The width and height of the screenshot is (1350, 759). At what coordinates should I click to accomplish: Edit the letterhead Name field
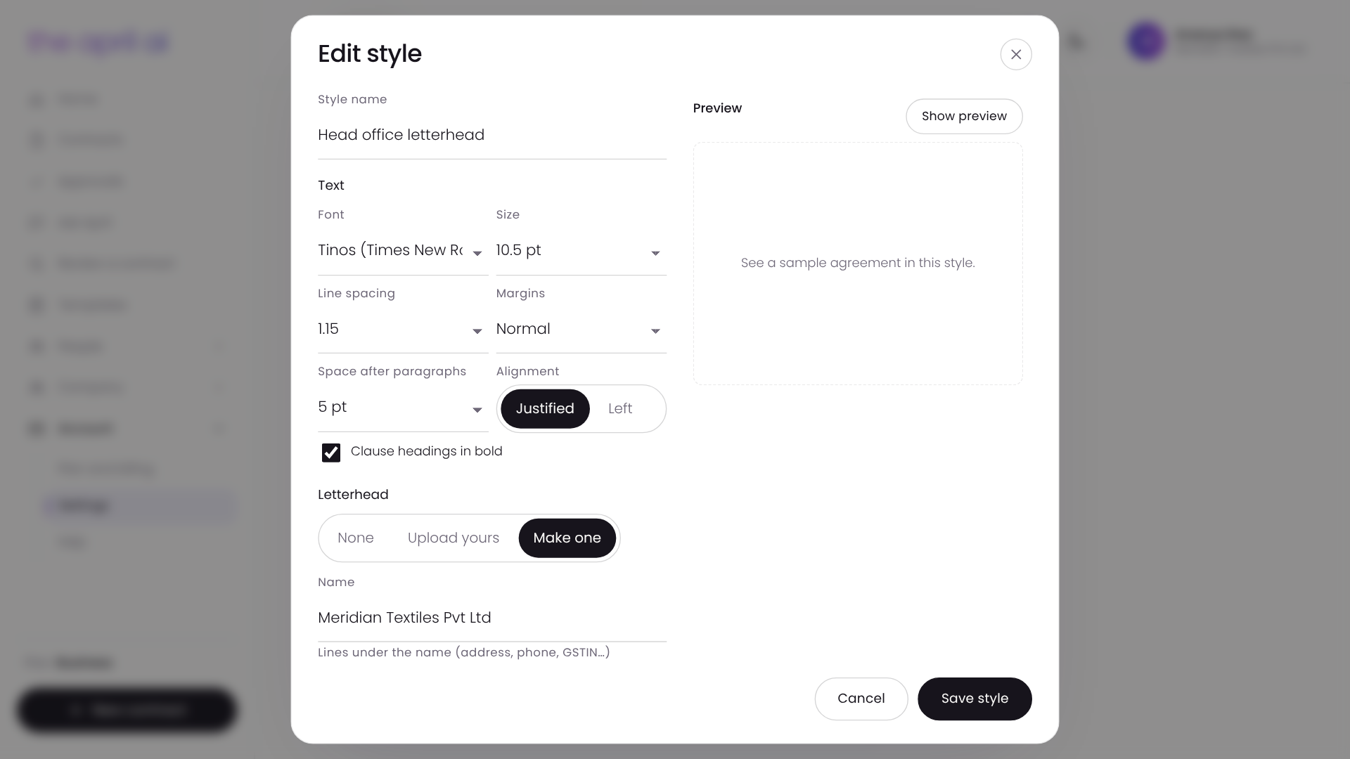click(491, 618)
